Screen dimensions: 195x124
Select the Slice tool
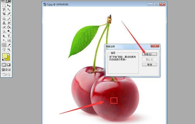9,14
